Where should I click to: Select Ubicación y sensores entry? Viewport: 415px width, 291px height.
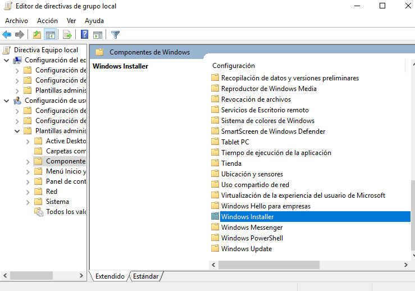click(x=252, y=174)
